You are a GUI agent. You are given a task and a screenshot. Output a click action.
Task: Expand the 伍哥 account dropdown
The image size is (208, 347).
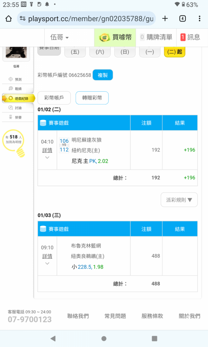(x=59, y=37)
